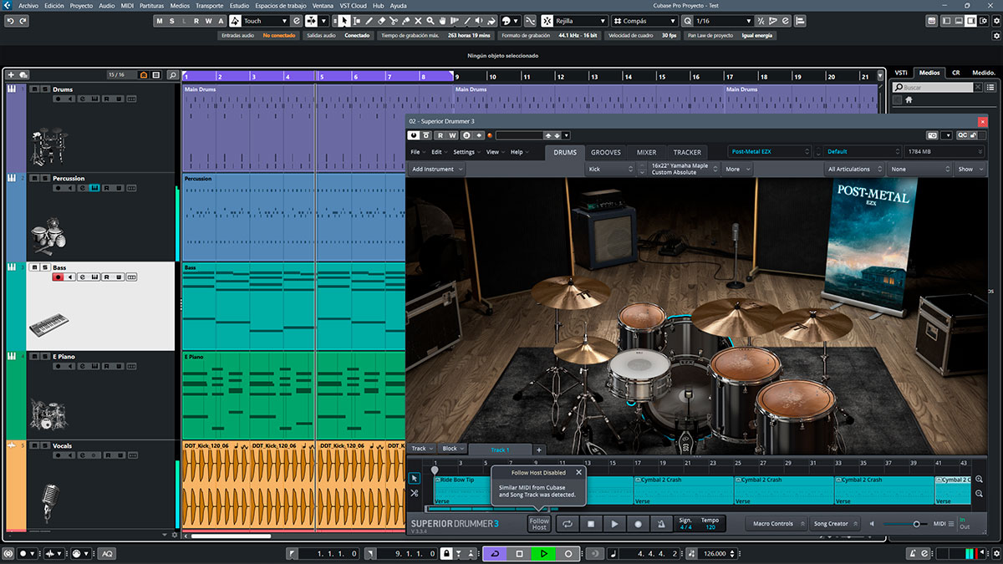1003x564 pixels.
Task: Disable record enable on Bass track
Action: (x=59, y=277)
